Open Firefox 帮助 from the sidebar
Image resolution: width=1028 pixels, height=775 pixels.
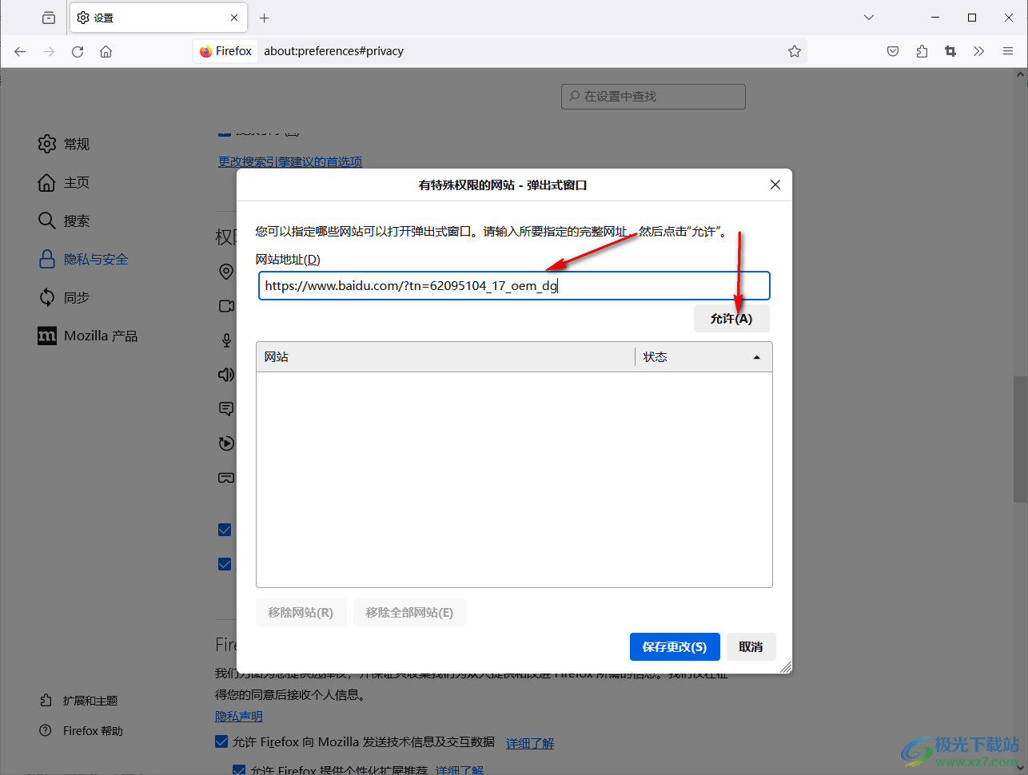point(81,731)
